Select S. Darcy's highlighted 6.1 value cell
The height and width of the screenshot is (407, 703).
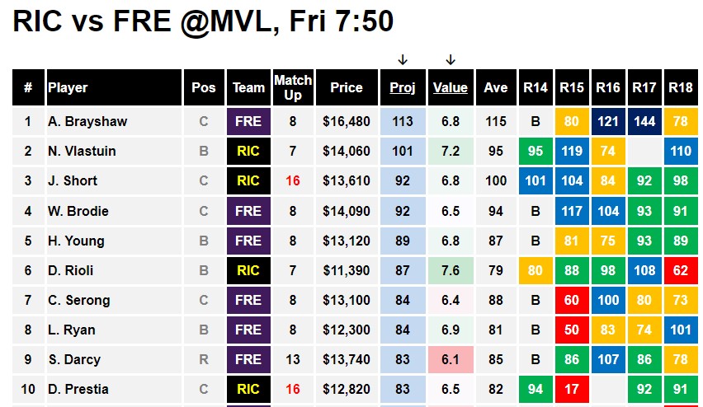451,359
